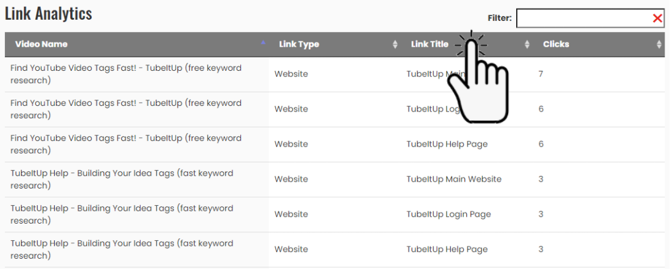Select clicks value 3 in Help Page row
This screenshot has width=672, height=271.
[541, 249]
